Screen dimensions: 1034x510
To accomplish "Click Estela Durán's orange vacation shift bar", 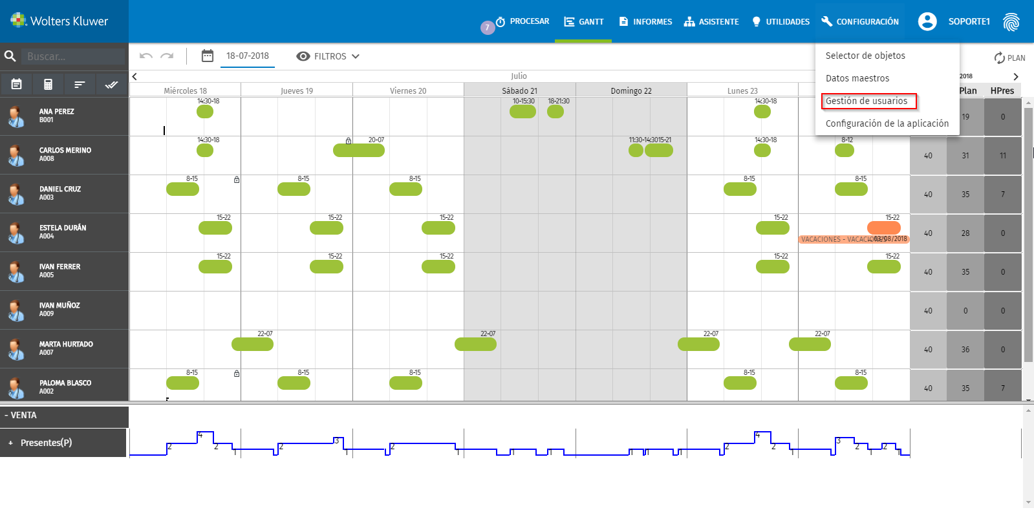I will coord(884,228).
